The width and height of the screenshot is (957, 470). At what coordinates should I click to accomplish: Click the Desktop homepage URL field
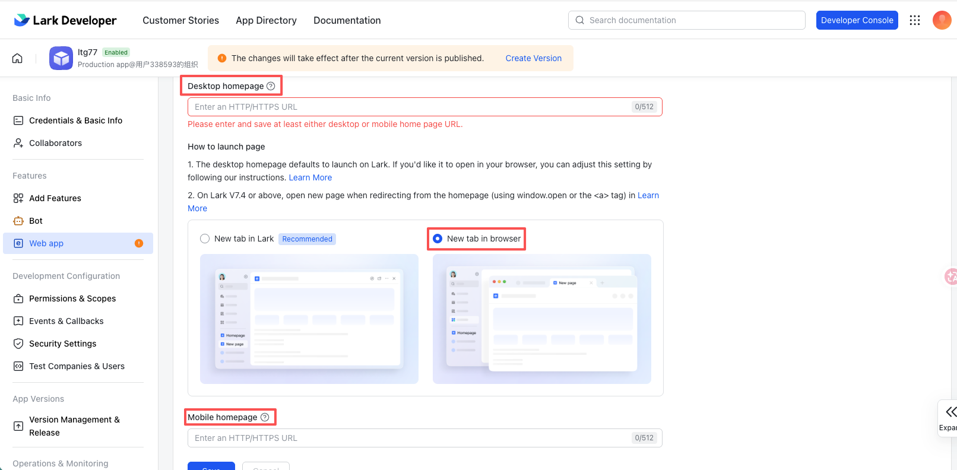(410, 107)
